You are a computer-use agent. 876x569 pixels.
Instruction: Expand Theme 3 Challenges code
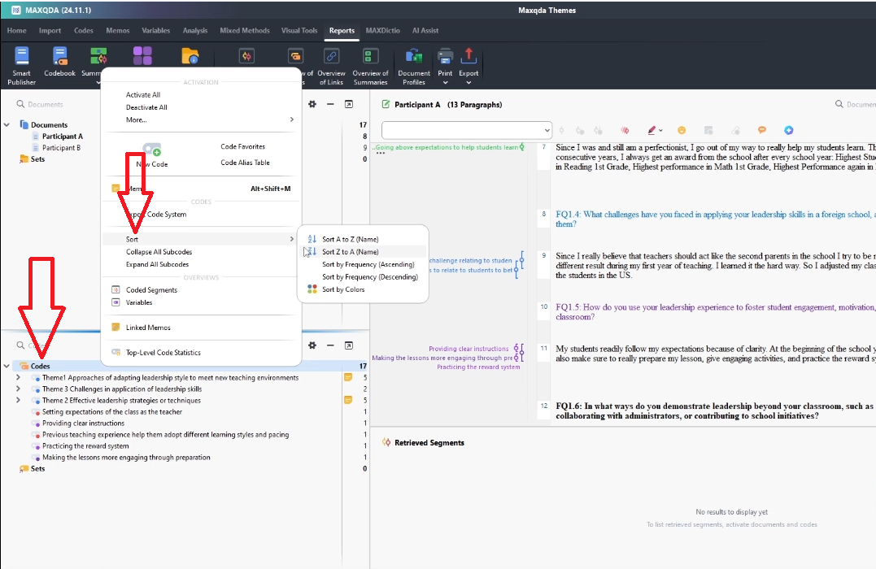(x=19, y=389)
